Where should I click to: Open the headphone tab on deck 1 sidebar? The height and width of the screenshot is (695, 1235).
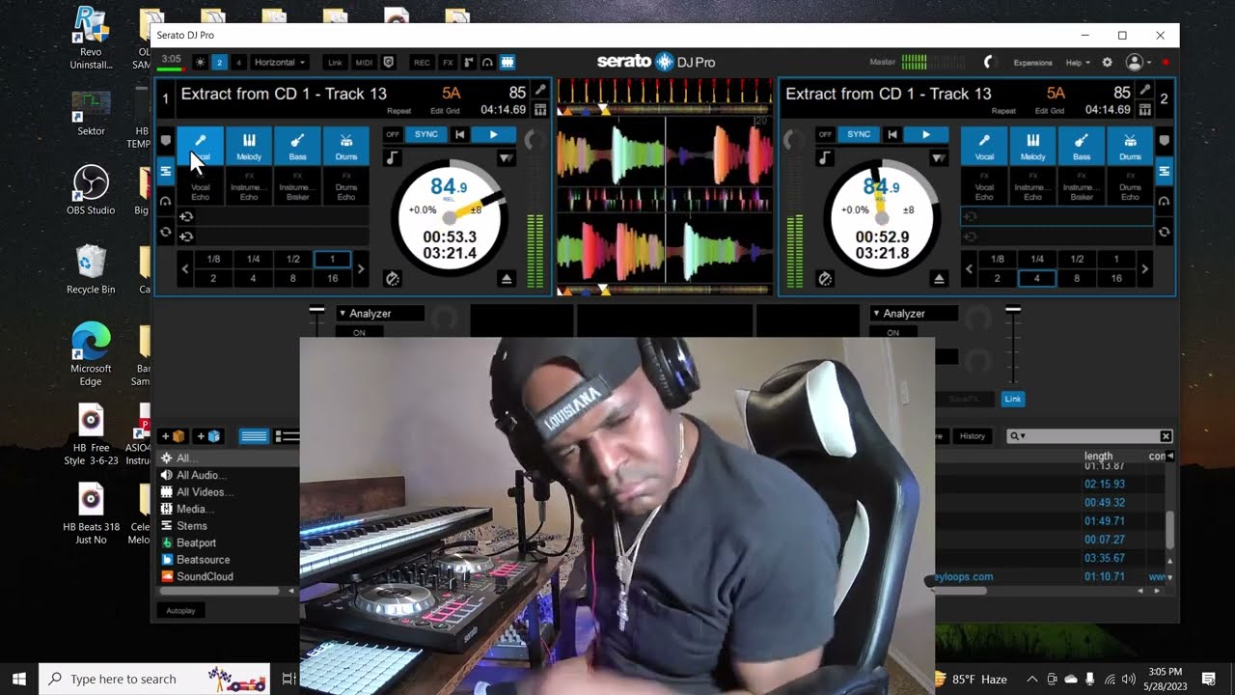click(165, 202)
